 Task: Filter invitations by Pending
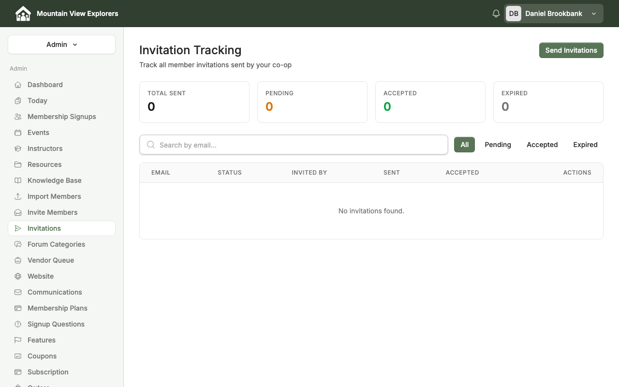coord(498,145)
